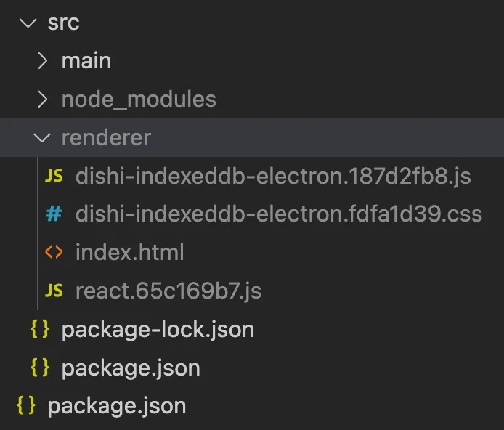The width and height of the screenshot is (504, 430).
Task: Click the CSS hash icon
Action: [x=54, y=214]
